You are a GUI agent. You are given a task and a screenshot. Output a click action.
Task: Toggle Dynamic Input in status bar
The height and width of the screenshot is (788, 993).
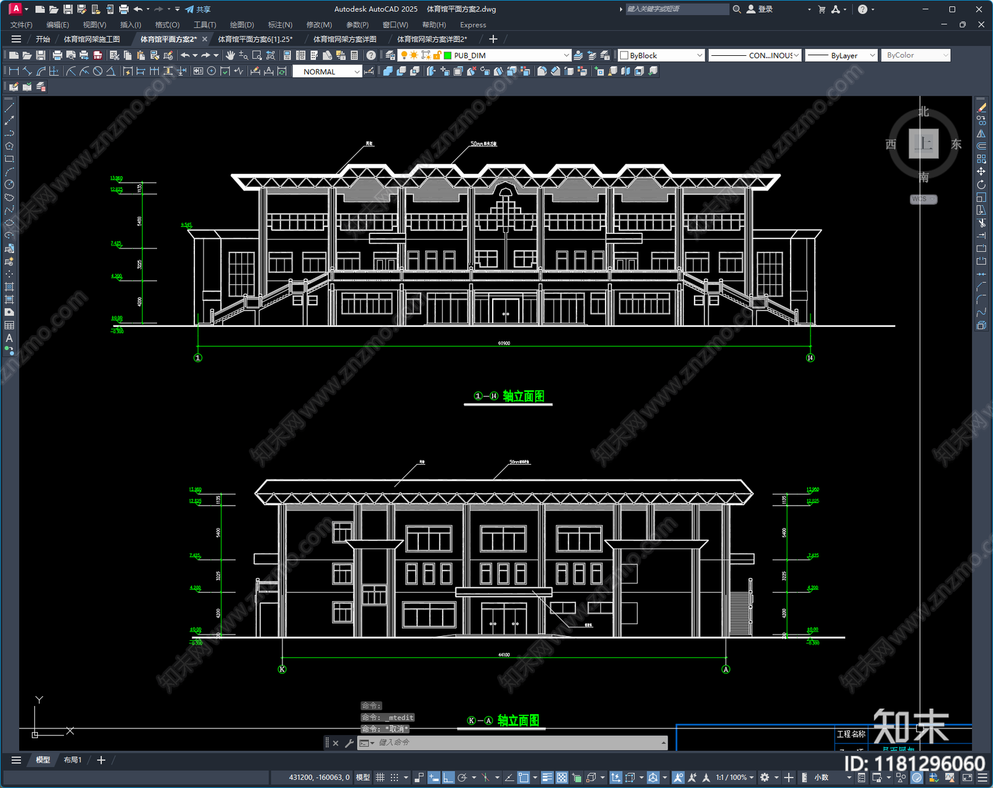pos(434,777)
